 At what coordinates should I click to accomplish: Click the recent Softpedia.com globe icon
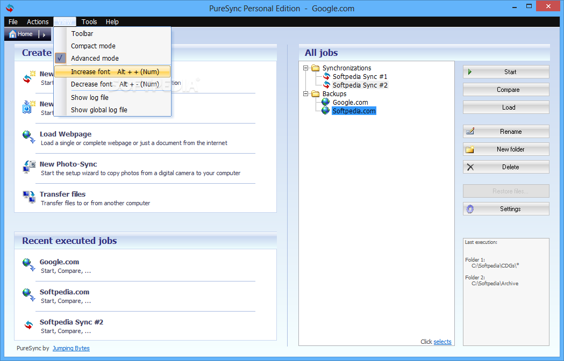tap(29, 295)
